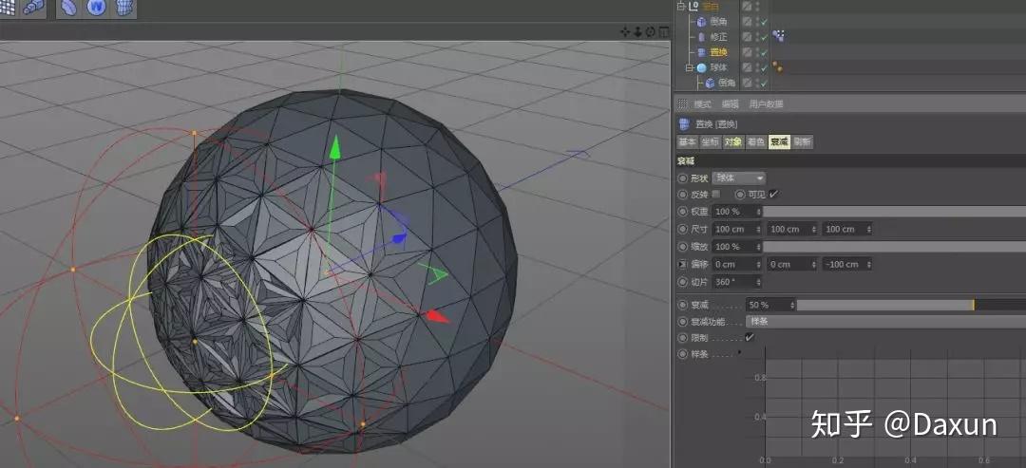This screenshot has height=468, width=1026.
Task: Click the attribute manager grip icon beside 模式
Action: pyautogui.click(x=682, y=103)
